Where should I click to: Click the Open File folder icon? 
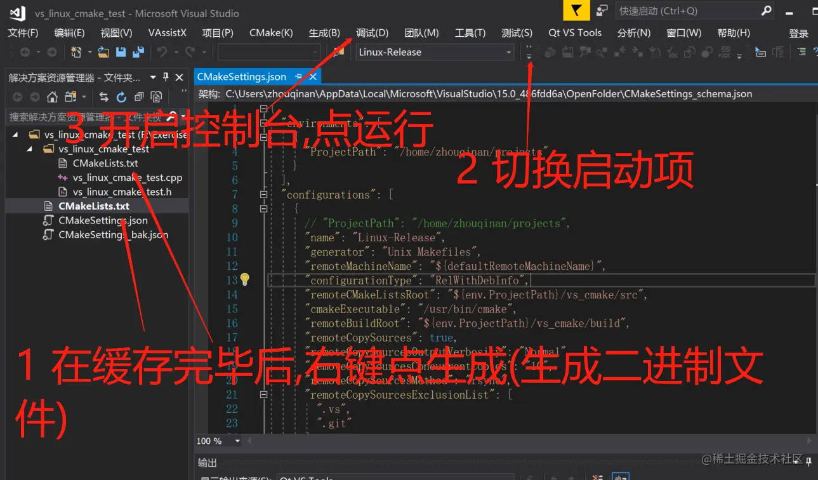pyautogui.click(x=103, y=52)
